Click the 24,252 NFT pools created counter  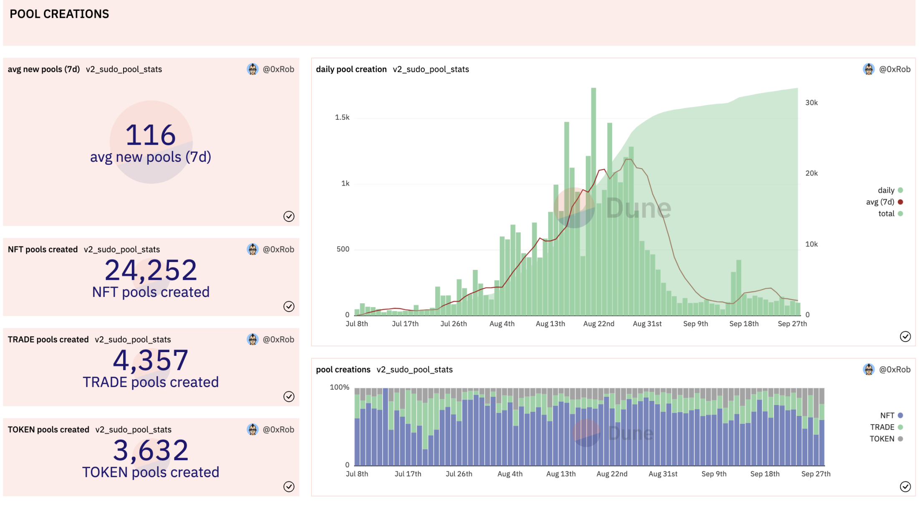[x=151, y=270]
